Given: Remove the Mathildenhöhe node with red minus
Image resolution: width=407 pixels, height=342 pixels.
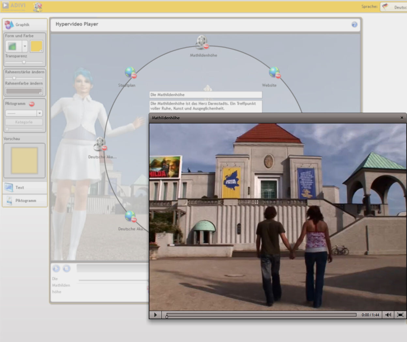Looking at the screenshot, I should [206, 46].
